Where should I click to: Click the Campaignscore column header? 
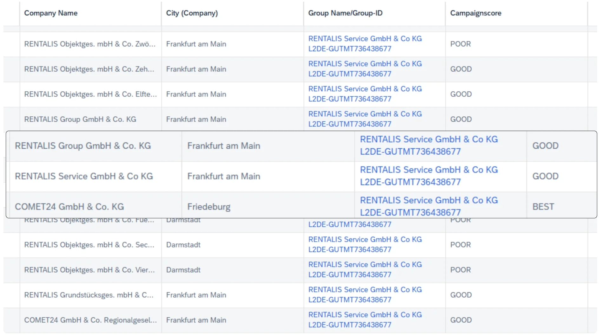[475, 13]
